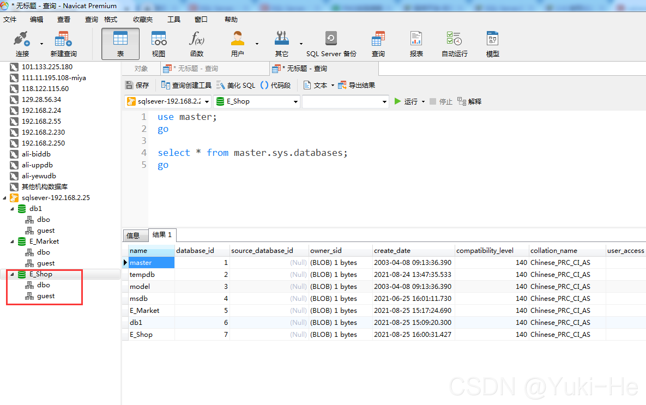
Task: Open the 文本 dropdown arrow
Action: pyautogui.click(x=333, y=85)
